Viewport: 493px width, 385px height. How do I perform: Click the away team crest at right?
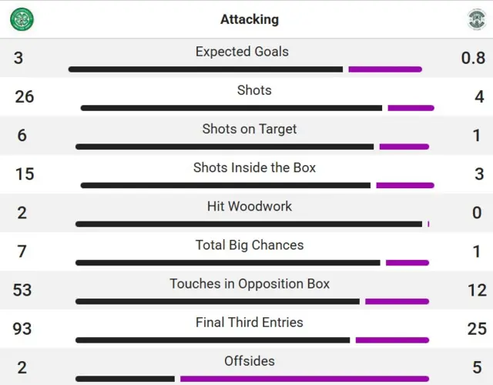[x=476, y=19]
